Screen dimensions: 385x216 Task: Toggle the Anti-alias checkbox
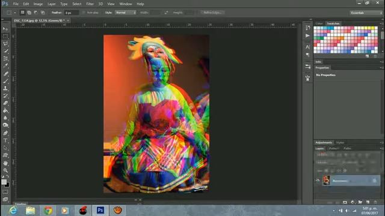tap(84, 13)
